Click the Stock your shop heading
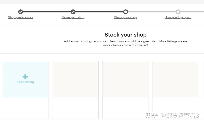Viewport: 204px width, 124px height. click(x=125, y=35)
